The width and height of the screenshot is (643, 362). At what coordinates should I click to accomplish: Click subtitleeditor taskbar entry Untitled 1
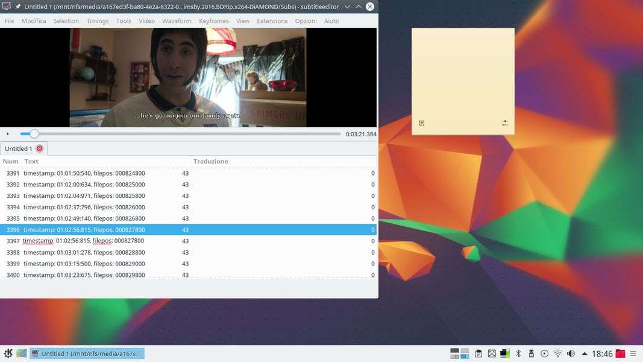point(87,354)
